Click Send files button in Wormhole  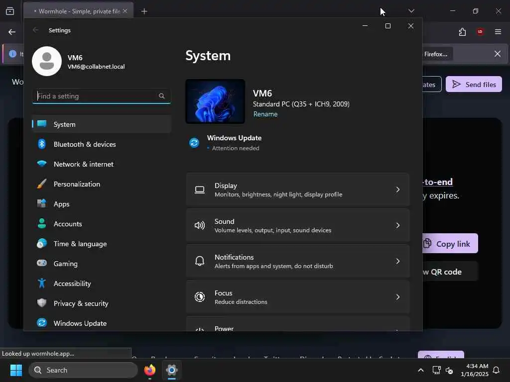tap(474, 85)
